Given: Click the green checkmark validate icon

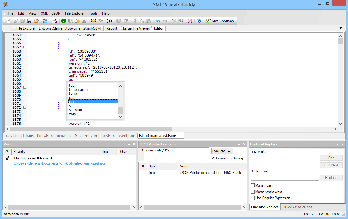Looking at the screenshot, I should [64, 21].
